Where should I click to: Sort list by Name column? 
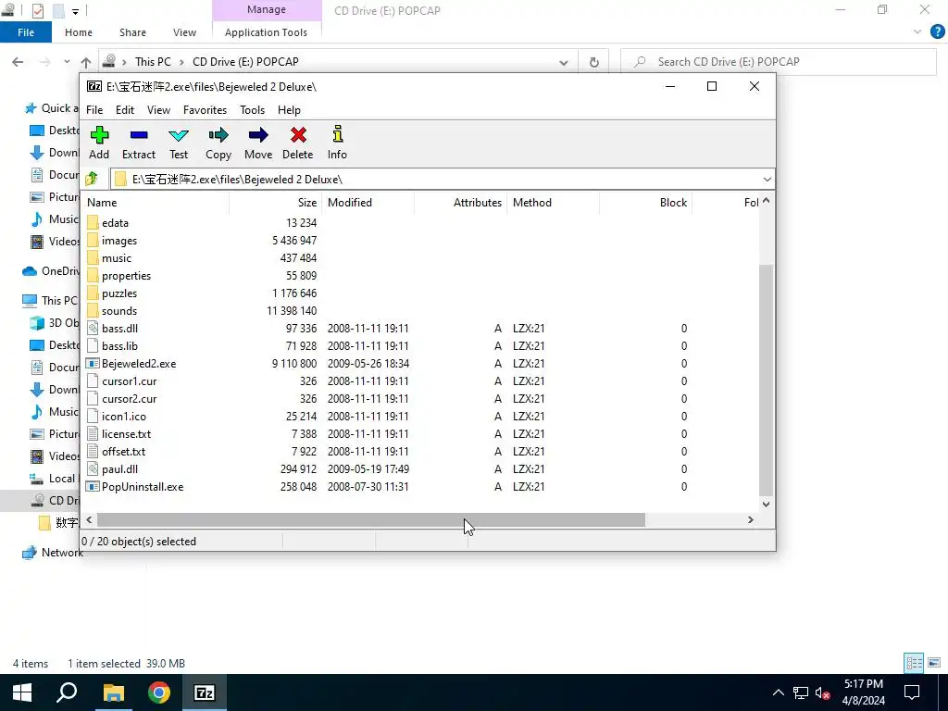point(156,203)
